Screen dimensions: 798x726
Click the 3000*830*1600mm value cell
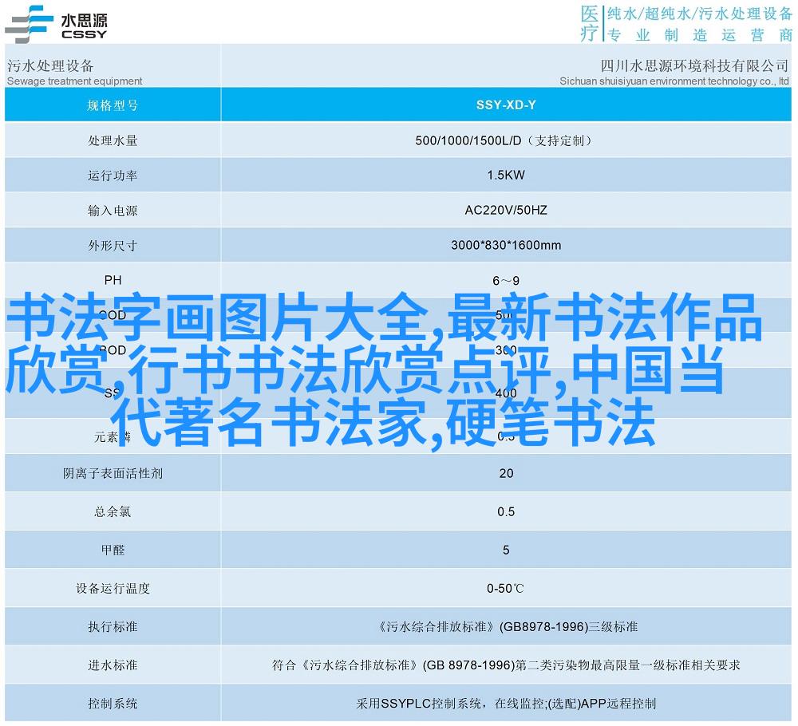[506, 245]
